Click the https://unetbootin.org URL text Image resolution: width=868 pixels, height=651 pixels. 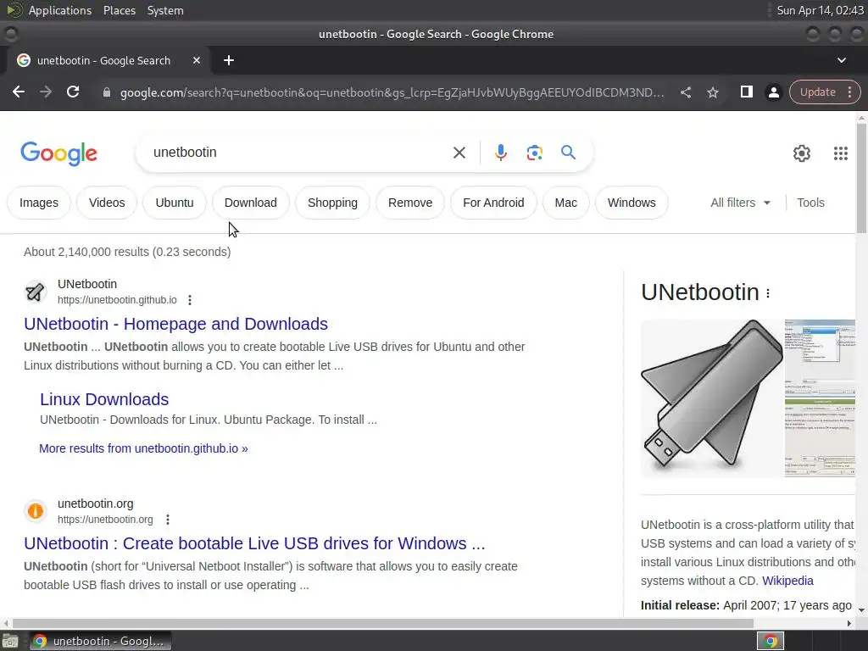(x=105, y=520)
